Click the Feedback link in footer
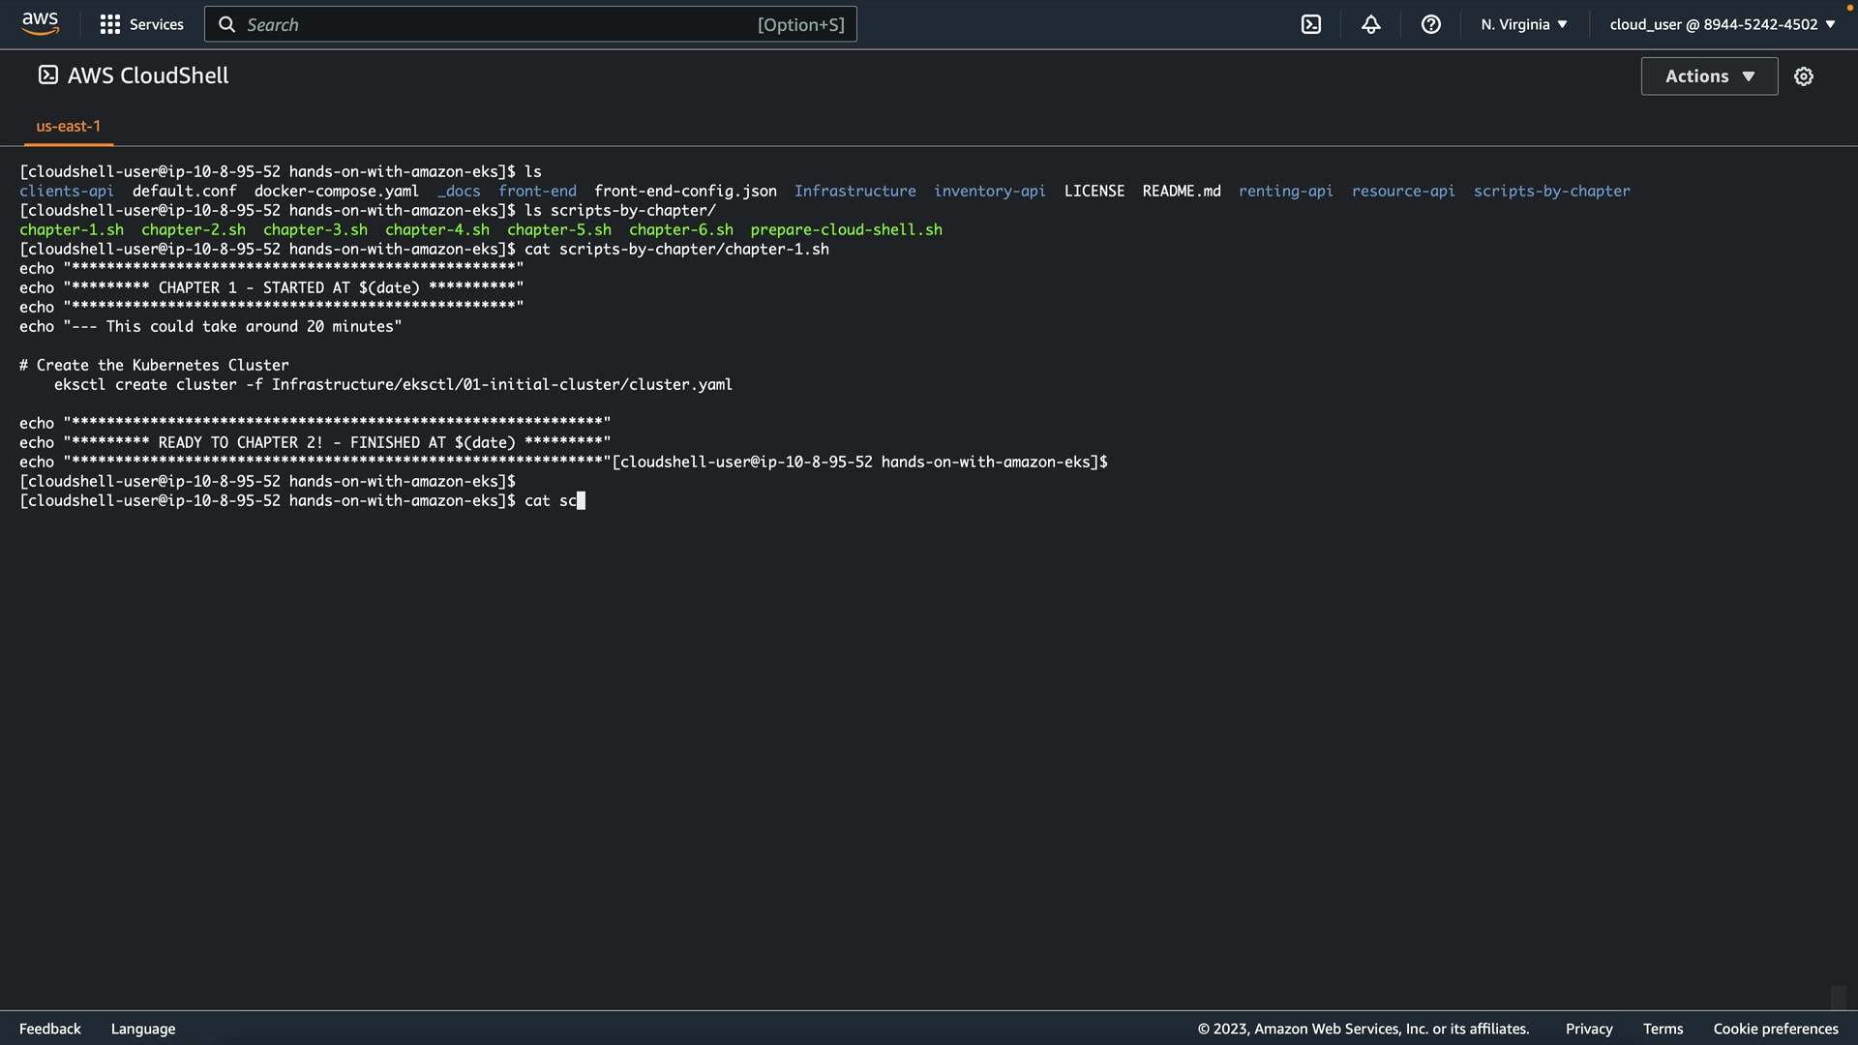The height and width of the screenshot is (1045, 1858). 50,1029
